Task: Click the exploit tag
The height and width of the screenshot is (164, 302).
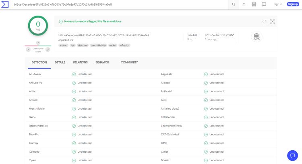Action: tap(113, 45)
